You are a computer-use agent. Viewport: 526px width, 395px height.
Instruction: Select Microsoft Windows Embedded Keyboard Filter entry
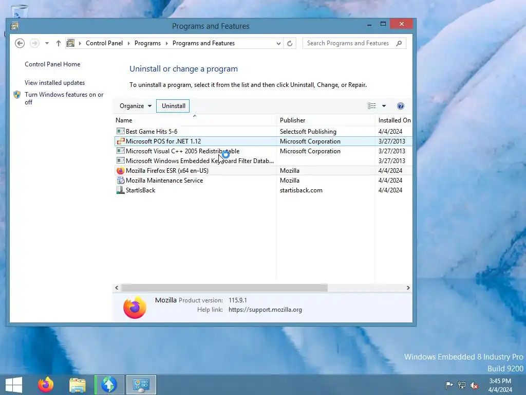(x=264, y=160)
